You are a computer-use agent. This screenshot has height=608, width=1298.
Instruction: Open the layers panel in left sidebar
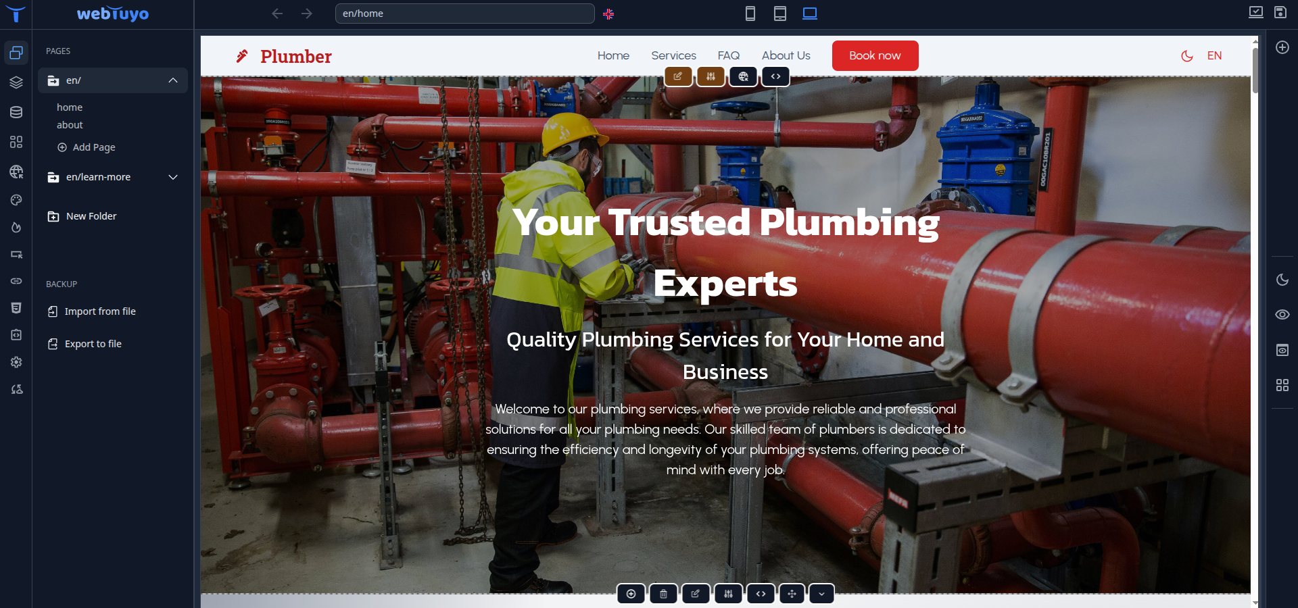(x=16, y=82)
